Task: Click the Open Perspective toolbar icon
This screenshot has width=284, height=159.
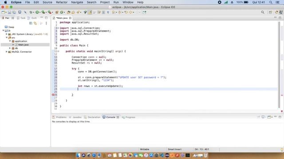Action: [270, 12]
